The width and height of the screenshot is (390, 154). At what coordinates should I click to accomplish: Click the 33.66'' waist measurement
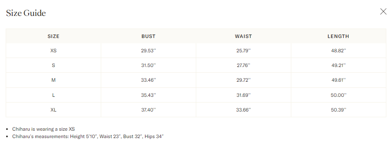click(x=243, y=109)
